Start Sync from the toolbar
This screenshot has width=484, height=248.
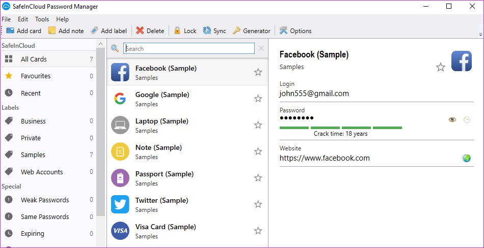coord(214,31)
